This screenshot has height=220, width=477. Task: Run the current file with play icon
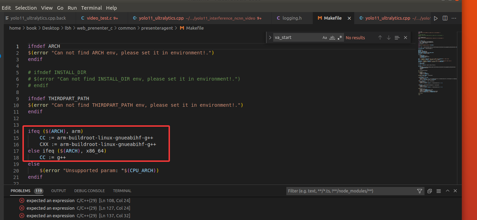436,18
